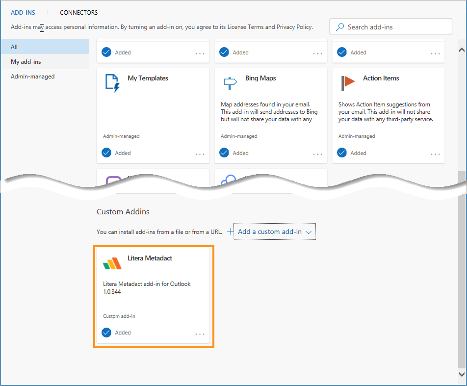Click Admin-managed label on Bing Maps card
The image size is (467, 386).
239,136
